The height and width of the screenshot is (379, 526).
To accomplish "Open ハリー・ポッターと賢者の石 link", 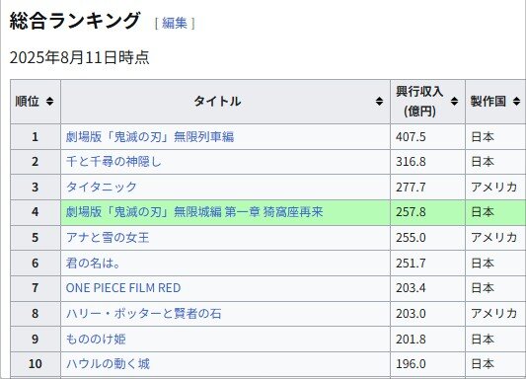I will (x=143, y=313).
